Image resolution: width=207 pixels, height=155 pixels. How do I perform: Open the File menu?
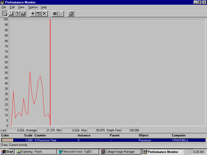click(4, 7)
